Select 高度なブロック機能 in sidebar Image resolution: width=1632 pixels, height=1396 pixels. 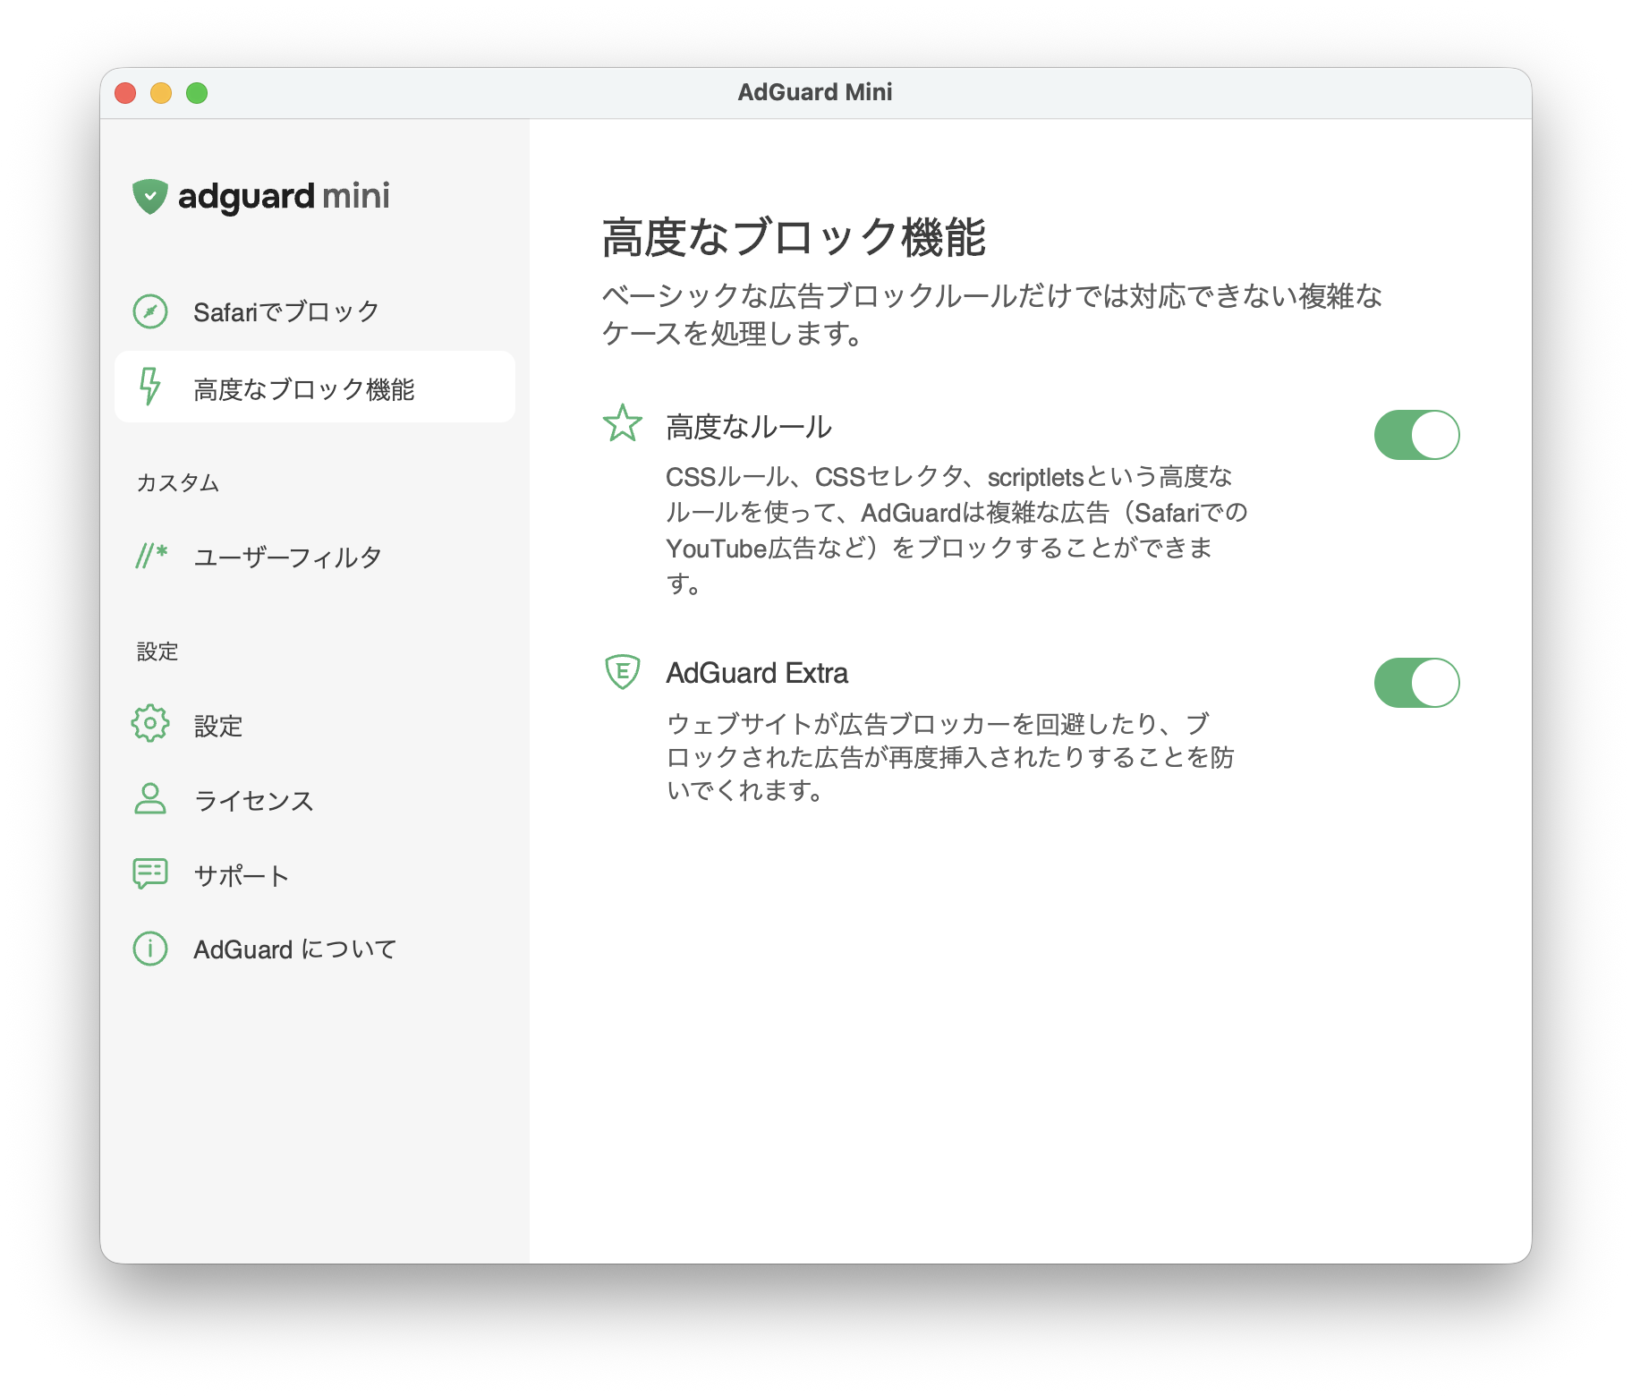pos(315,387)
